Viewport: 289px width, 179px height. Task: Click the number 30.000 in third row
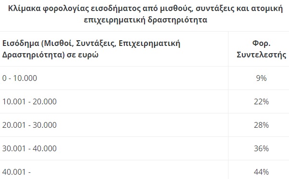click(x=45, y=125)
